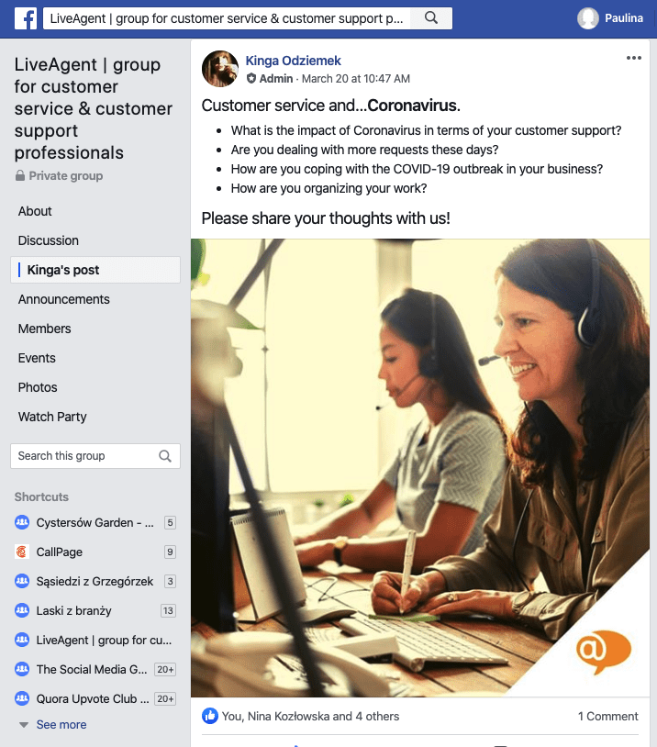Screen dimensions: 657x747
Task: View the 1 Comment link
Action: coord(608,716)
